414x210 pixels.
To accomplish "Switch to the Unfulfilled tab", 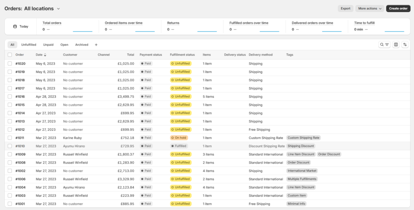I will (x=29, y=45).
